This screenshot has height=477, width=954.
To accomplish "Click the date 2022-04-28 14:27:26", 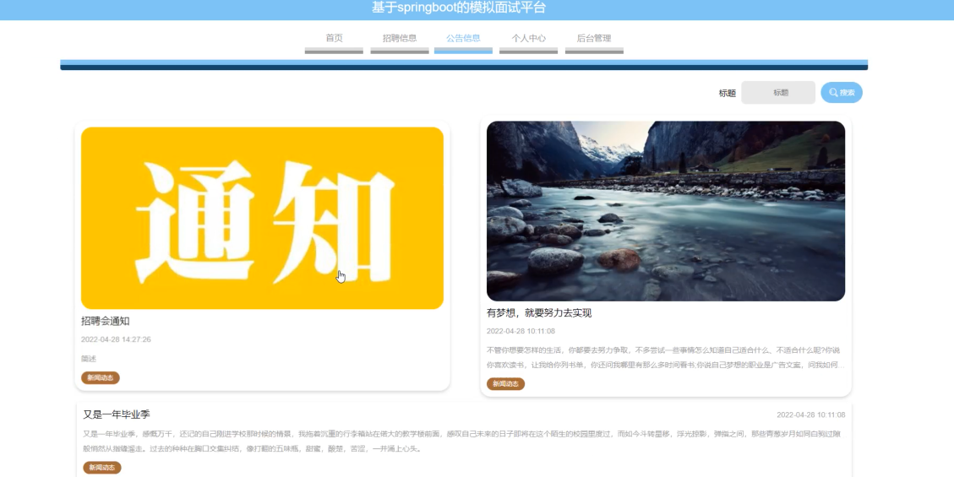I will tap(116, 339).
